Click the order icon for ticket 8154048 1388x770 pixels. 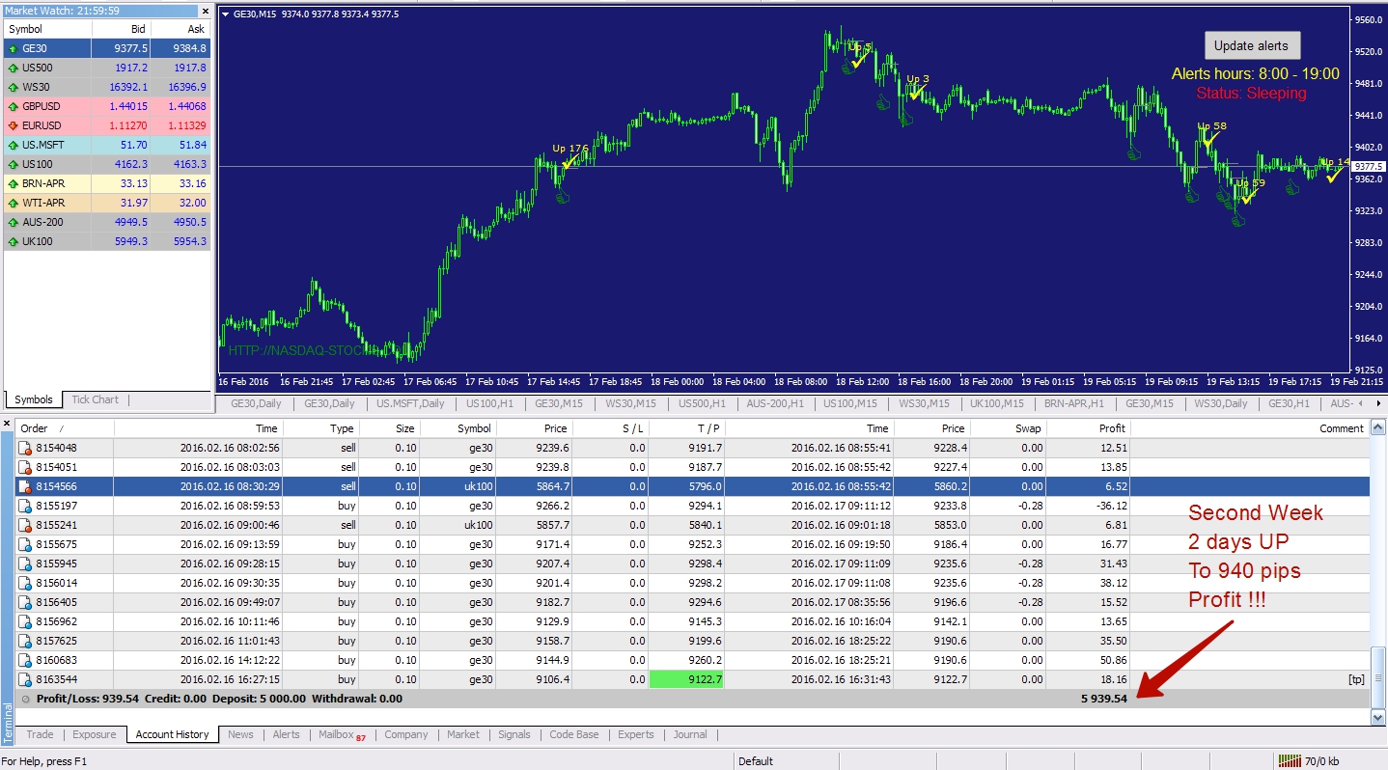tap(24, 447)
